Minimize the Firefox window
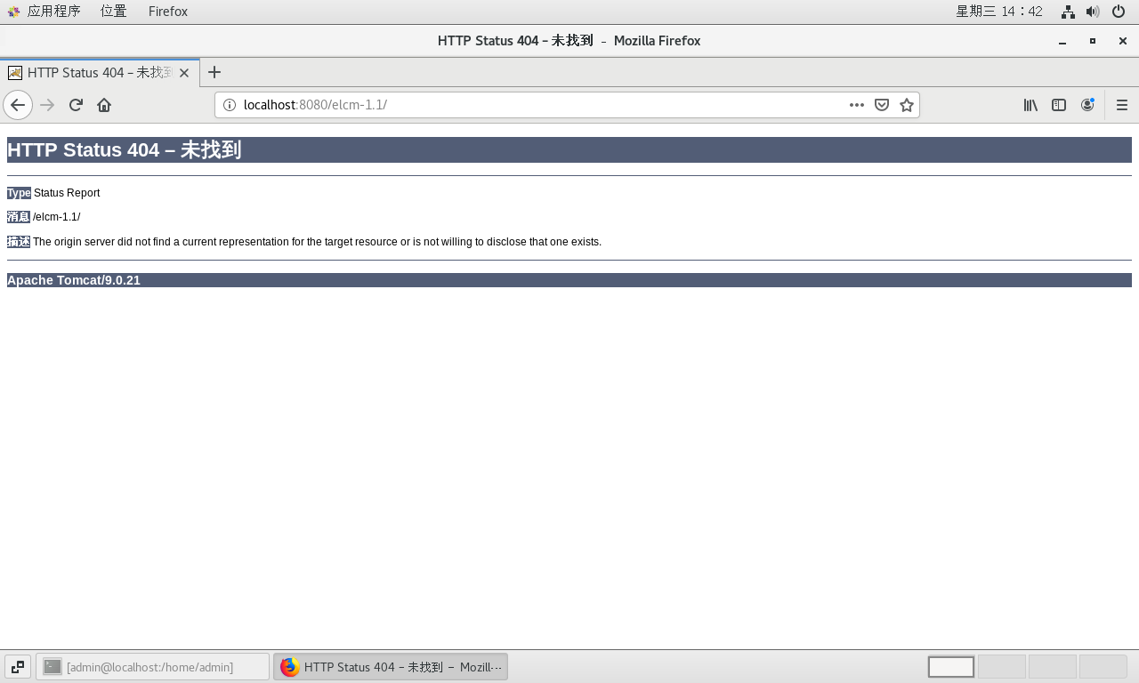 coord(1062,41)
